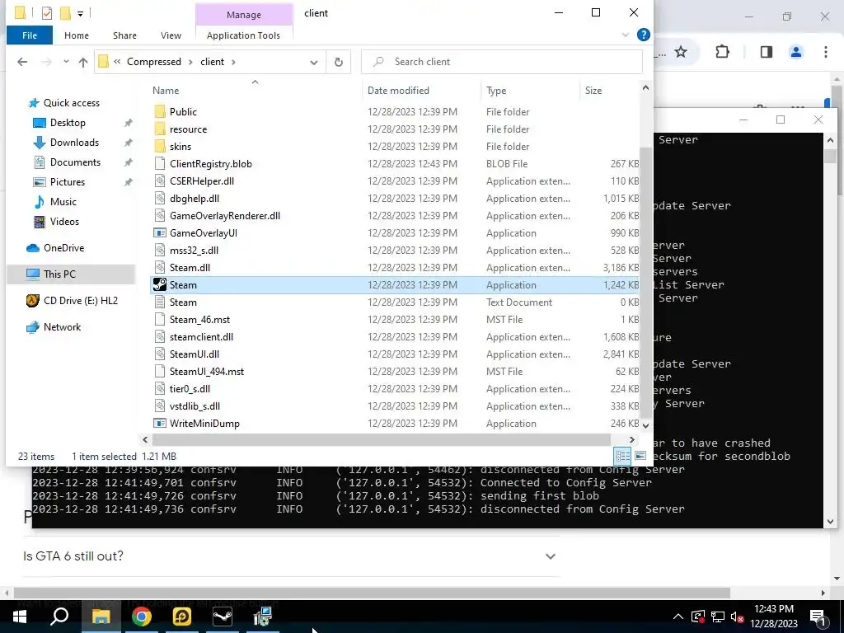Viewport: 844px width, 633px height.
Task: Click the Properties quick access toolbar icon
Action: pyautogui.click(x=47, y=13)
